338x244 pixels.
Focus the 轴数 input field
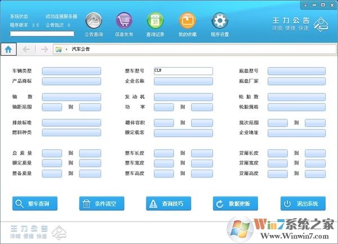point(72,97)
